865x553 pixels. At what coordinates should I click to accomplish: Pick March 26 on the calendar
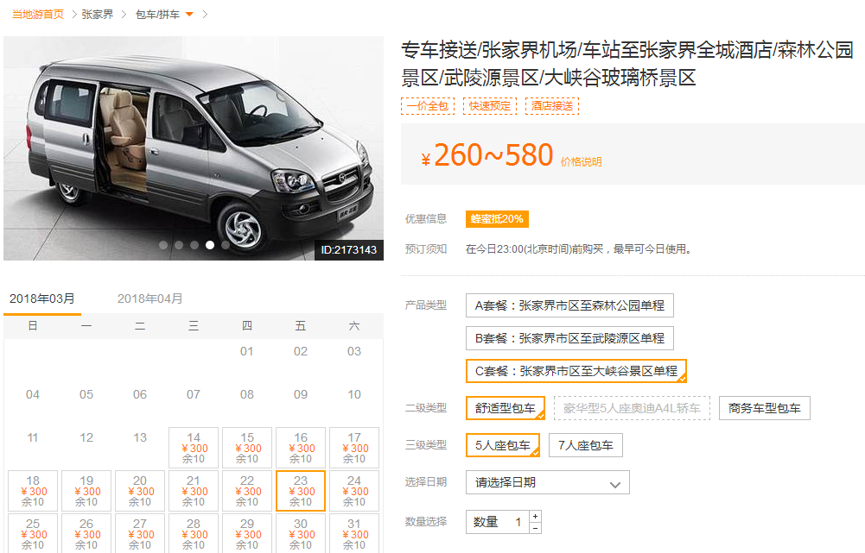(86, 533)
